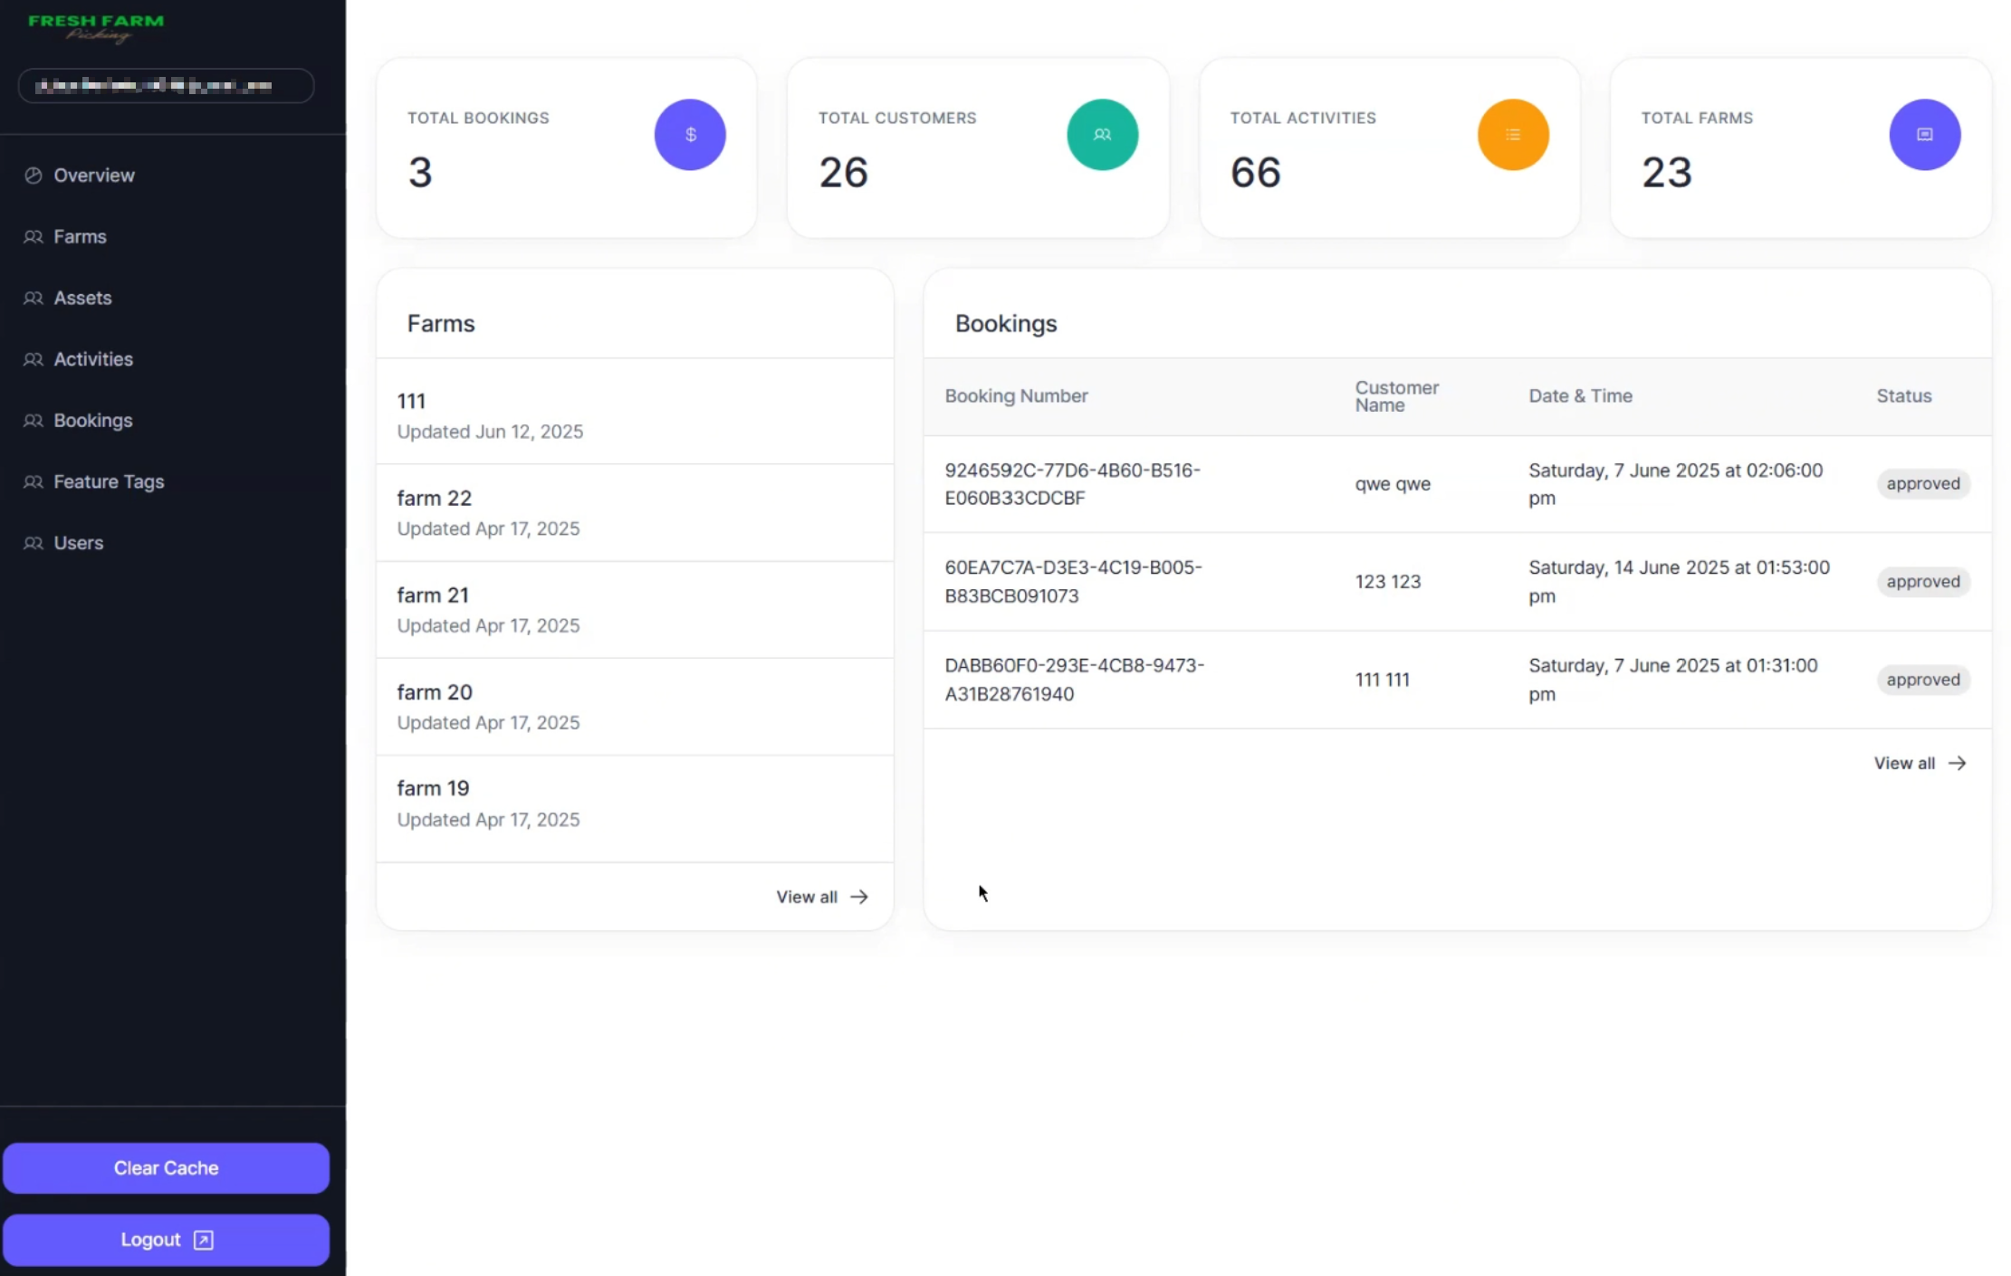Click the Feature Tags icon in the sidebar

click(34, 481)
